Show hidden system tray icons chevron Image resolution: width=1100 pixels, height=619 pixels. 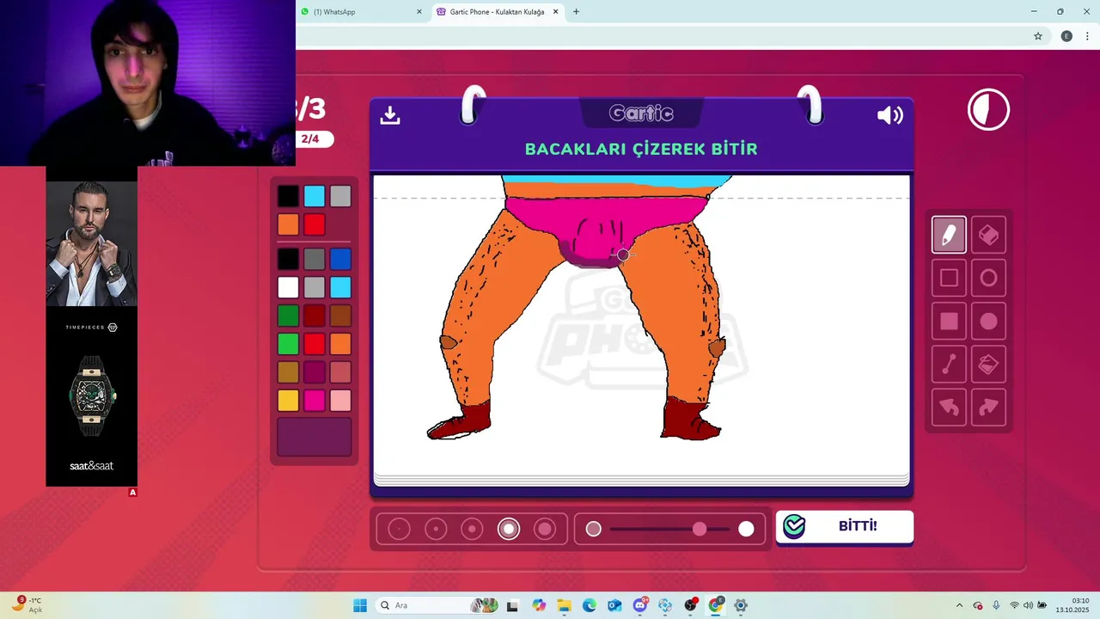tap(959, 605)
